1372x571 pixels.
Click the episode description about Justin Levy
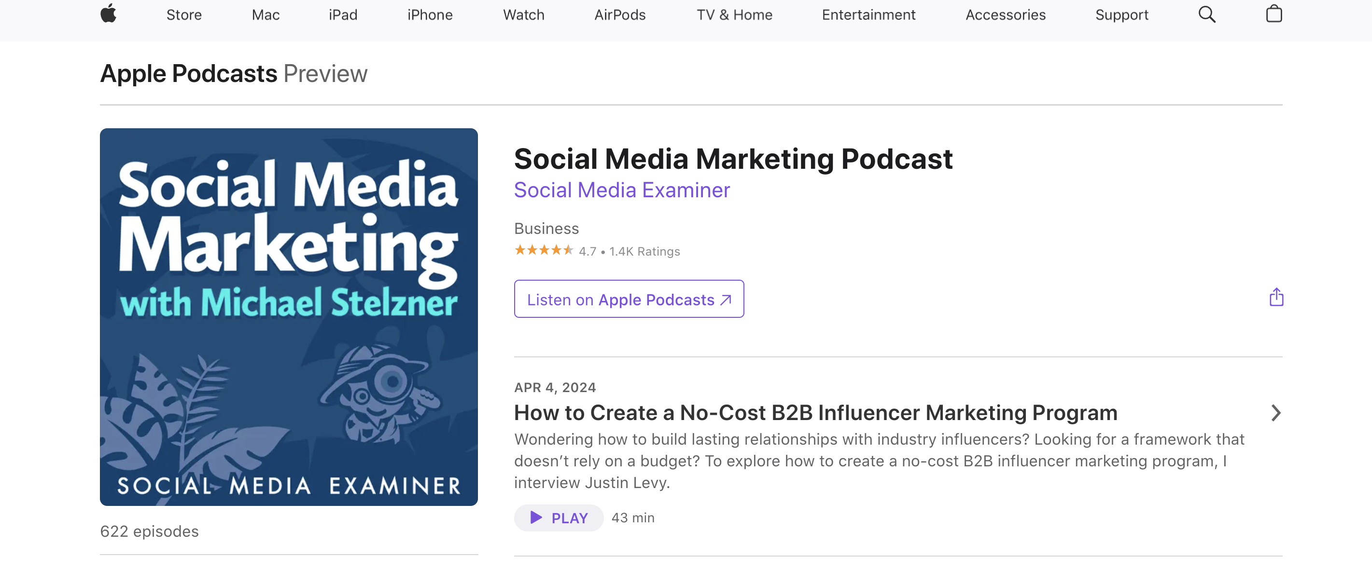point(879,461)
